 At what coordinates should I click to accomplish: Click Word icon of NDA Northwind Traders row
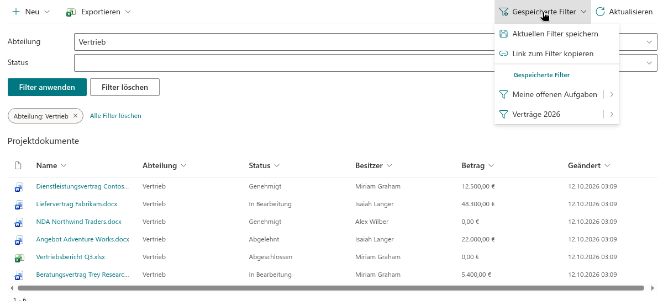point(18,222)
